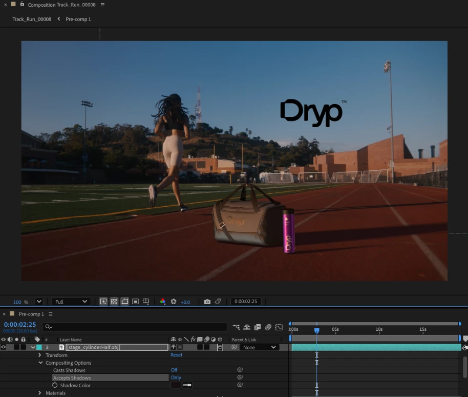The width and height of the screenshot is (468, 397).
Task: Click the parent pick whip on layer 3
Action: (x=234, y=347)
